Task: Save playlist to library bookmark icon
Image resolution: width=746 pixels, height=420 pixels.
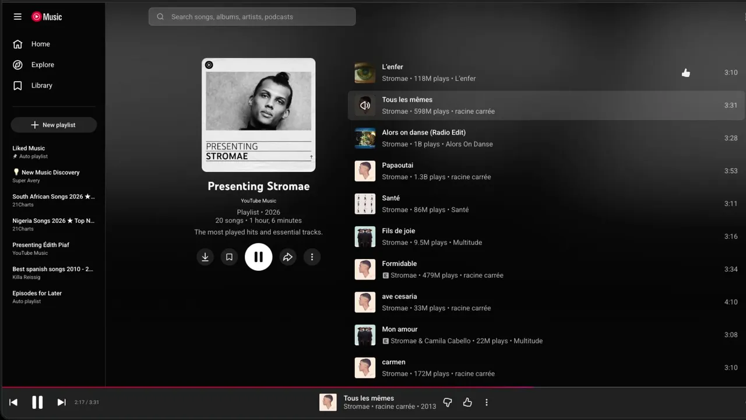Action: coord(229,257)
